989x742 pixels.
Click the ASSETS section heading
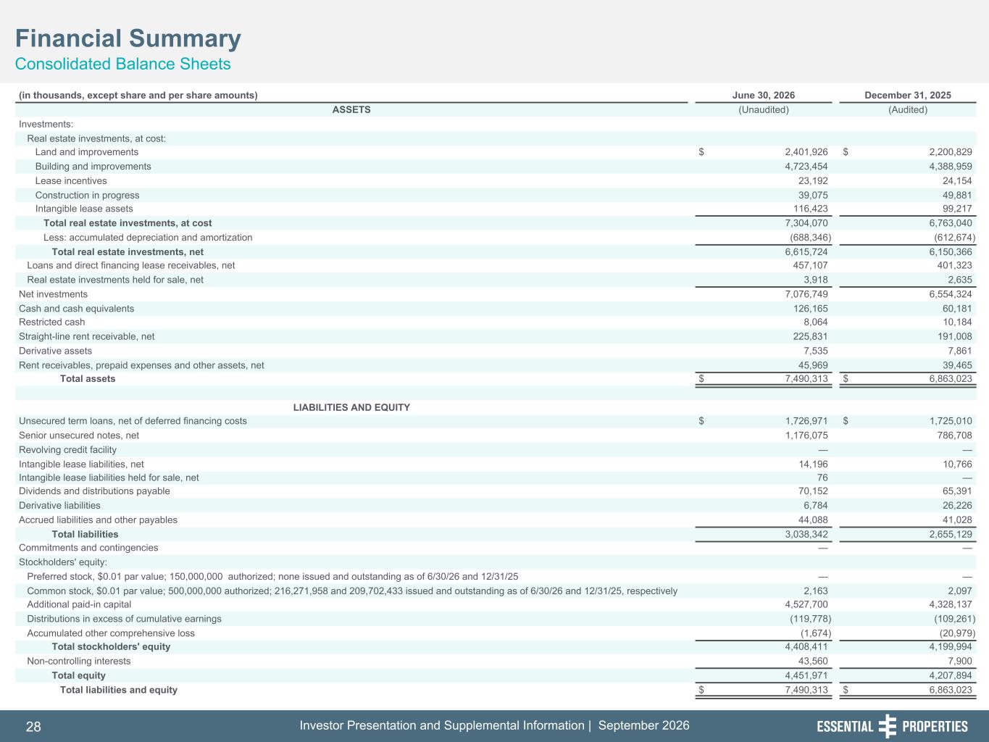(351, 110)
